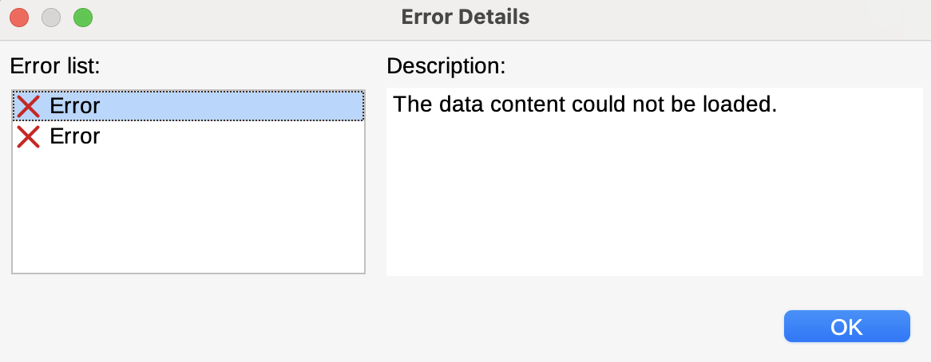Click the message 'The data content could not be loaded.'

pos(584,104)
